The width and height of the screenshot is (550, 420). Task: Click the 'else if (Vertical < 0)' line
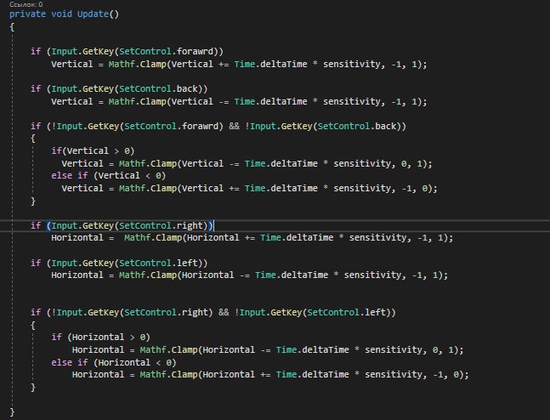click(x=109, y=175)
